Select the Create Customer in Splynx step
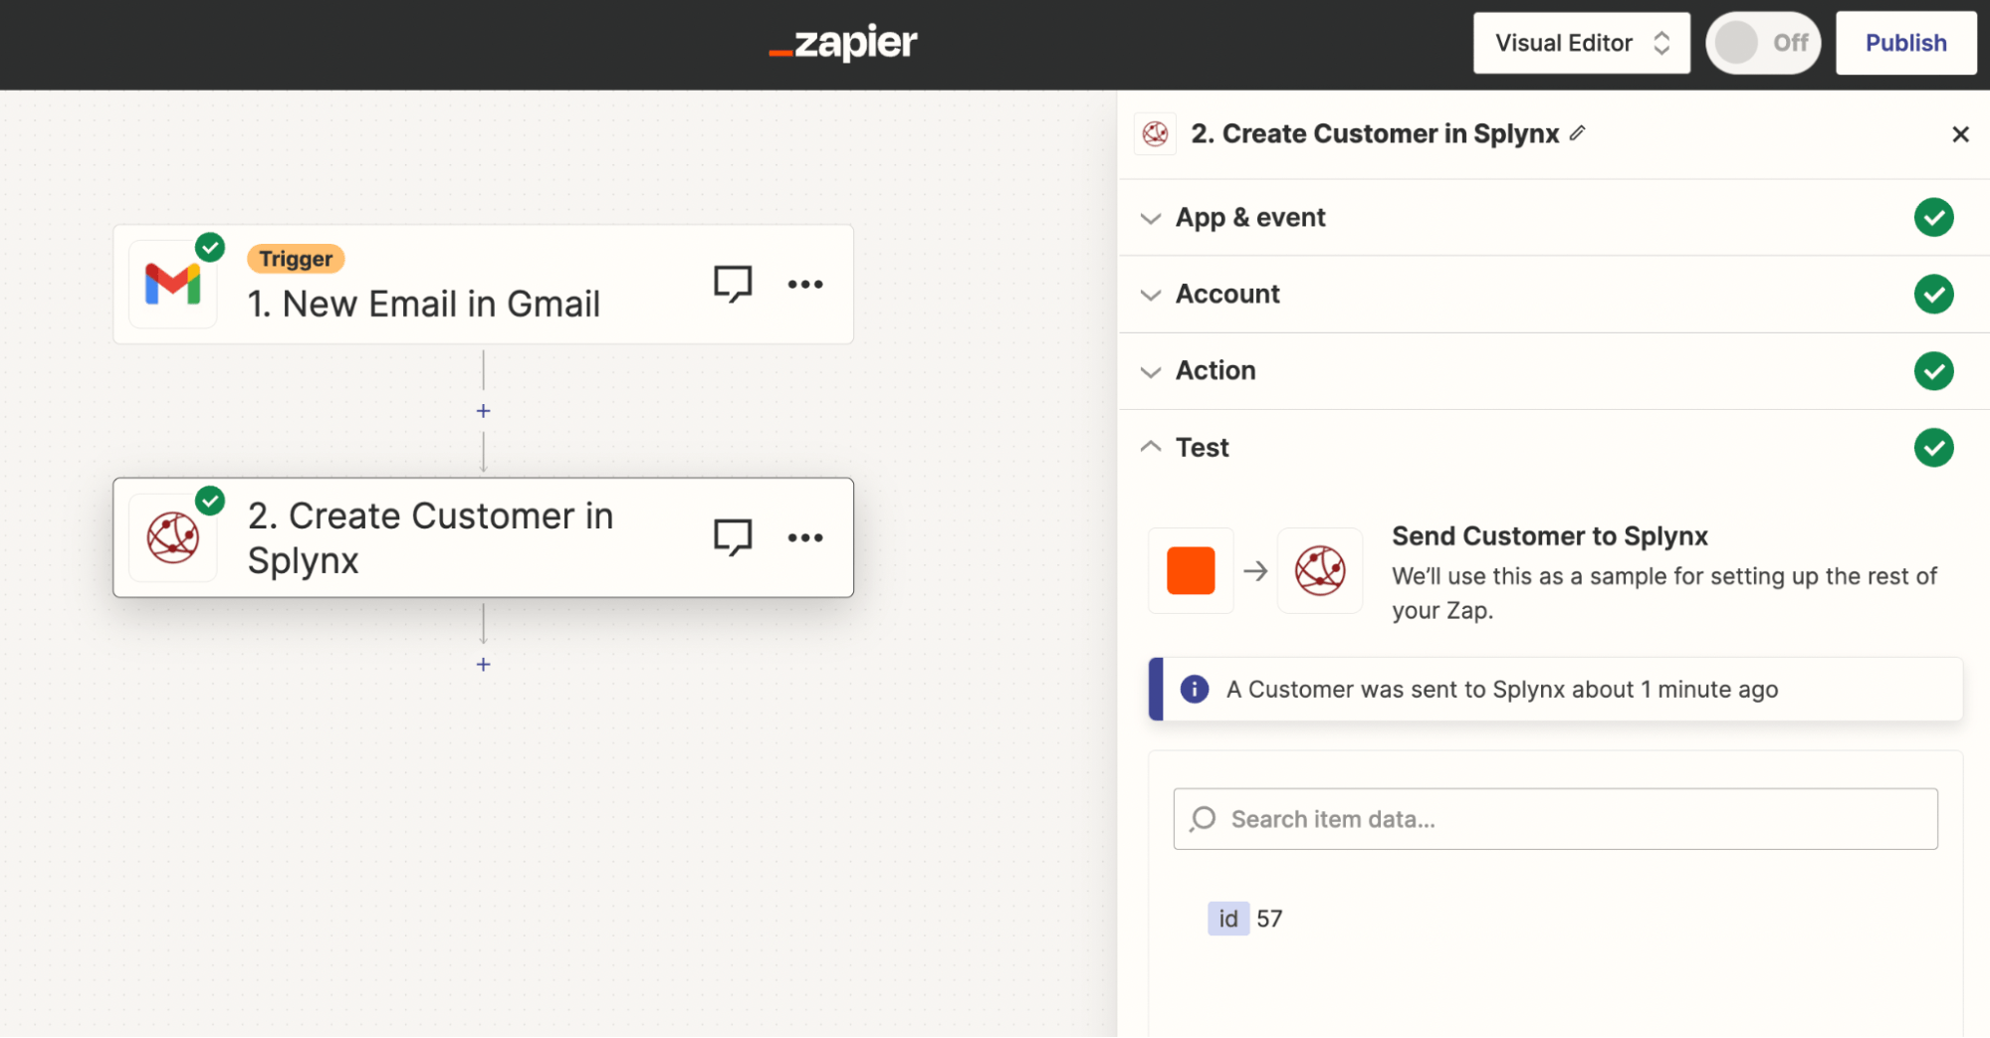Screen dimensions: 1990x1038 click(x=483, y=537)
